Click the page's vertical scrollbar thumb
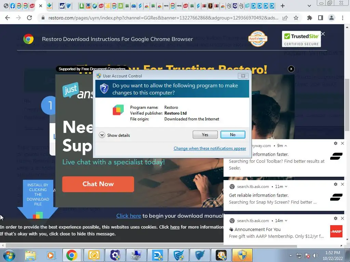The image size is (350, 262). pos(347,105)
